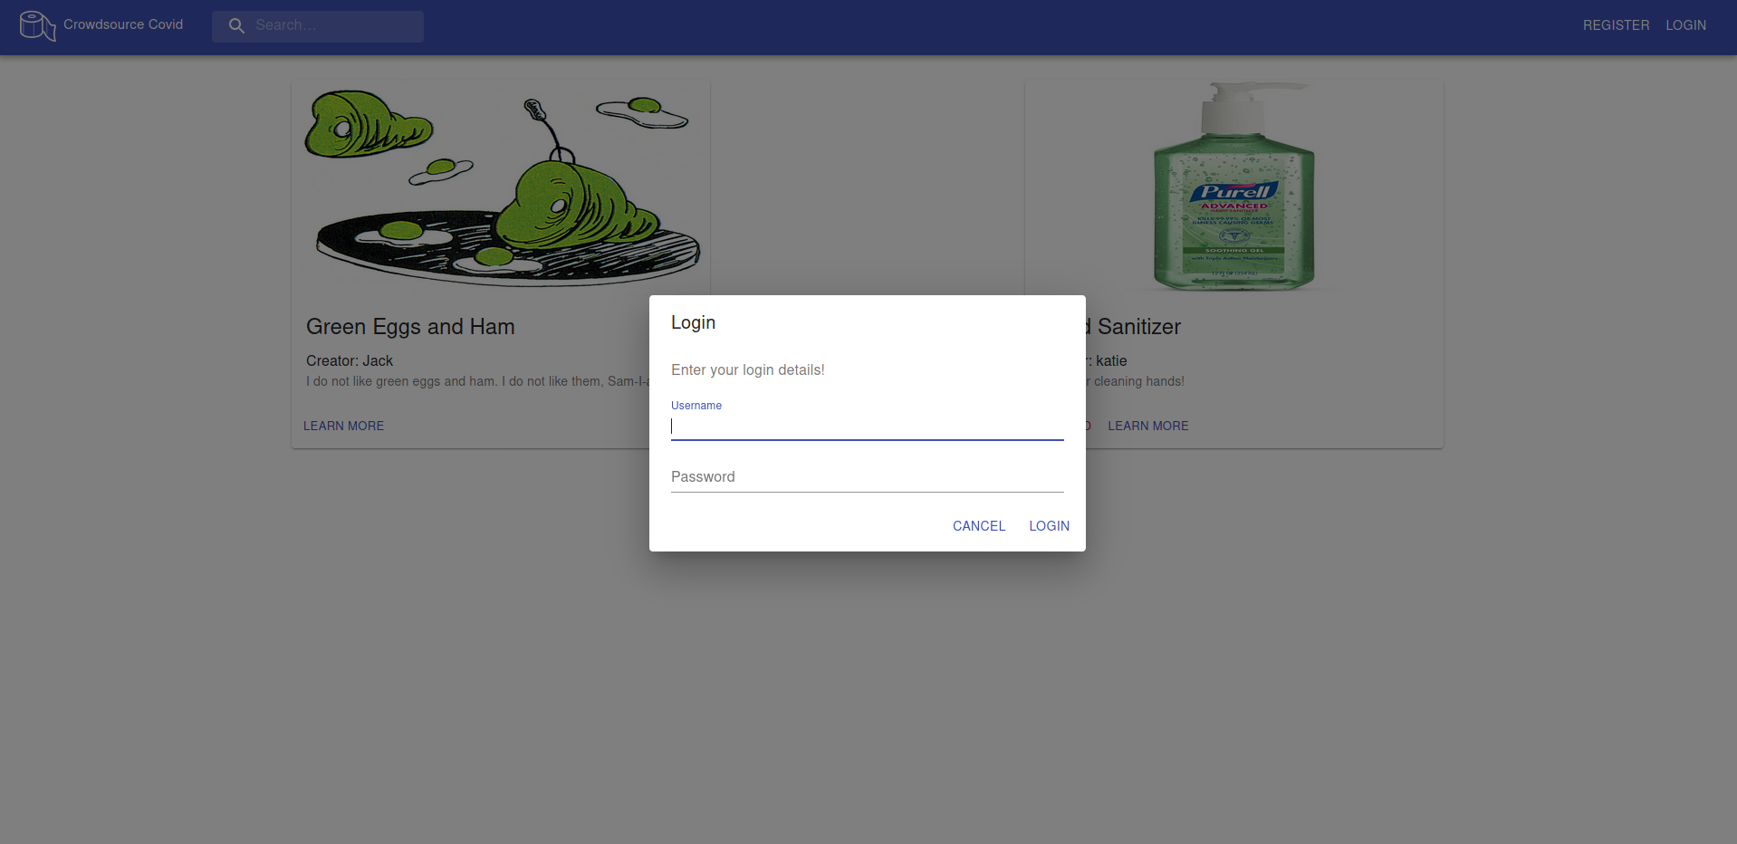
Task: Submit with the dialog's LOGIN button
Action: (x=1049, y=526)
